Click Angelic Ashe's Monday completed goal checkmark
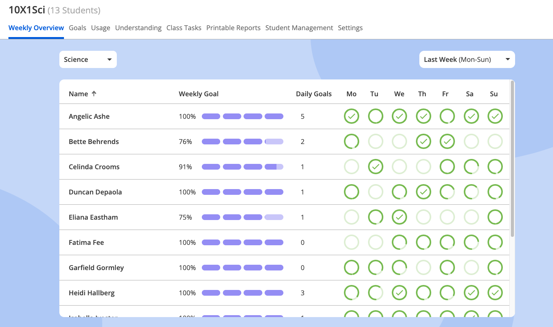The image size is (553, 327). [x=352, y=116]
